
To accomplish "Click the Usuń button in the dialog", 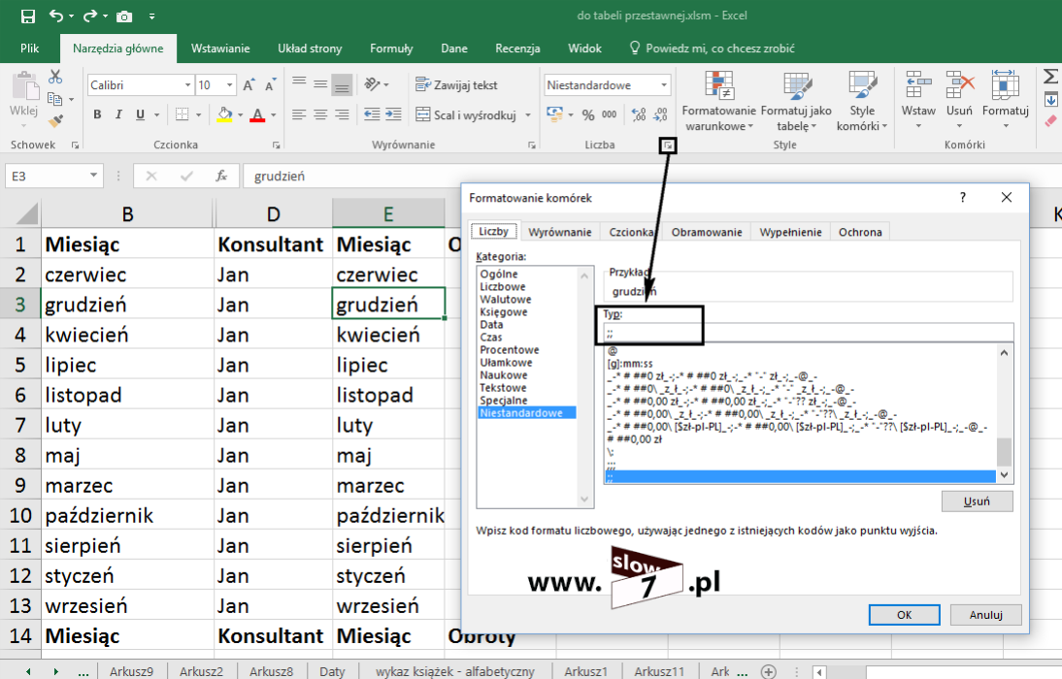I will coord(977,501).
